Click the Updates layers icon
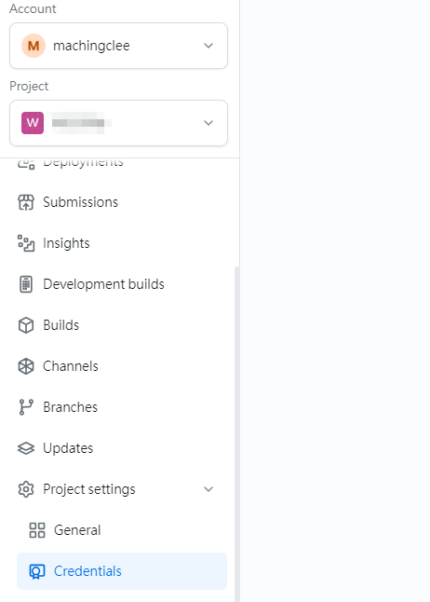 click(26, 448)
